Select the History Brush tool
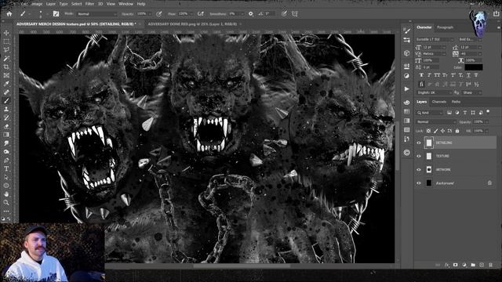 click(6, 117)
